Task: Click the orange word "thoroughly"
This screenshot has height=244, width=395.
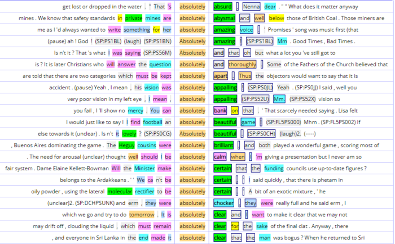Action: tap(242, 65)
